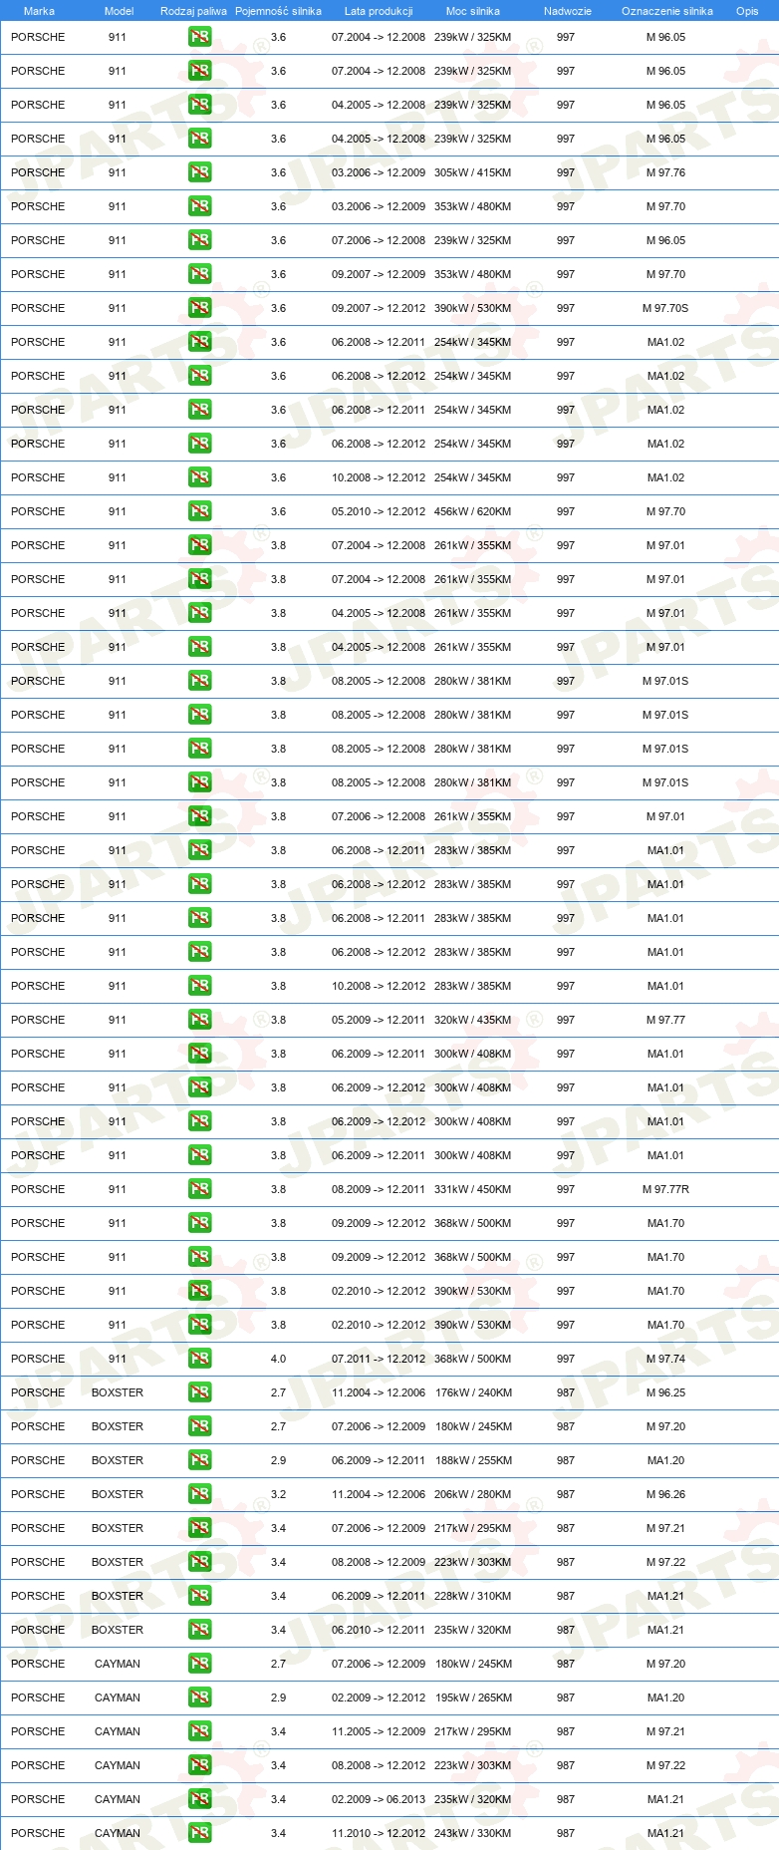Click fuel icon in 320kW / 435KM row
Screen dimensions: 779x1850
click(x=199, y=1020)
